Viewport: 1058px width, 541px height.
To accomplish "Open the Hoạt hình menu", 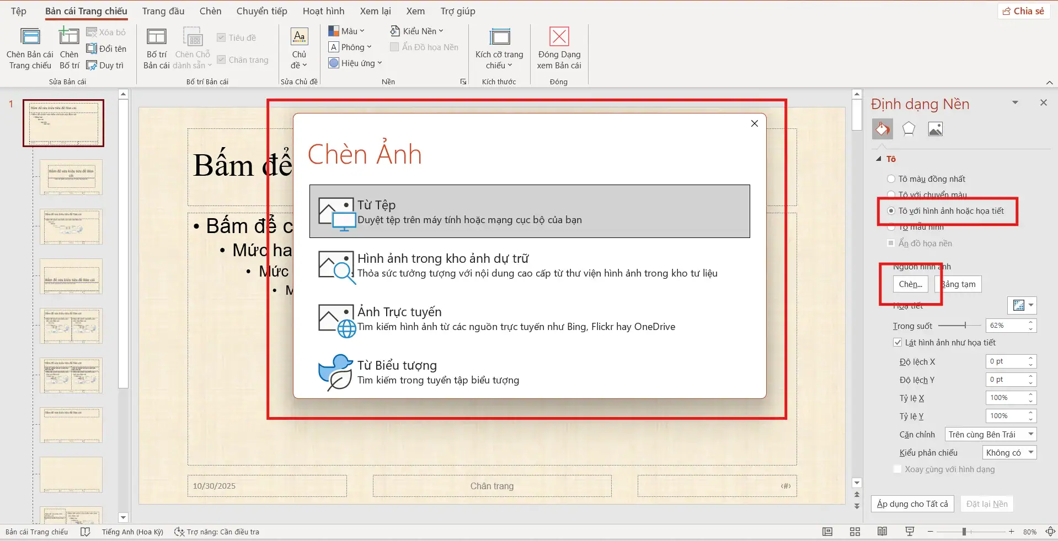I will pos(323,10).
